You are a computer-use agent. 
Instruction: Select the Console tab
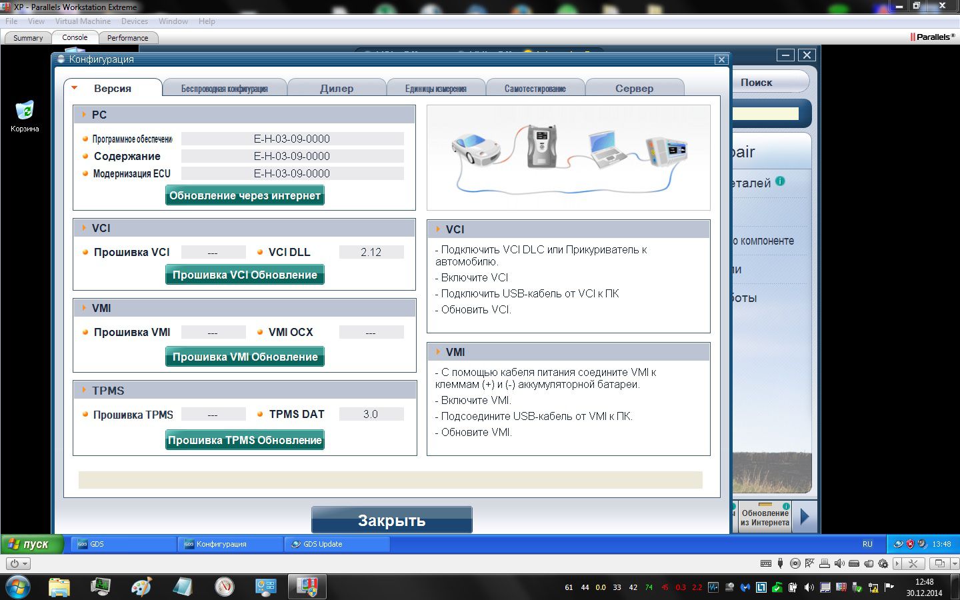75,37
